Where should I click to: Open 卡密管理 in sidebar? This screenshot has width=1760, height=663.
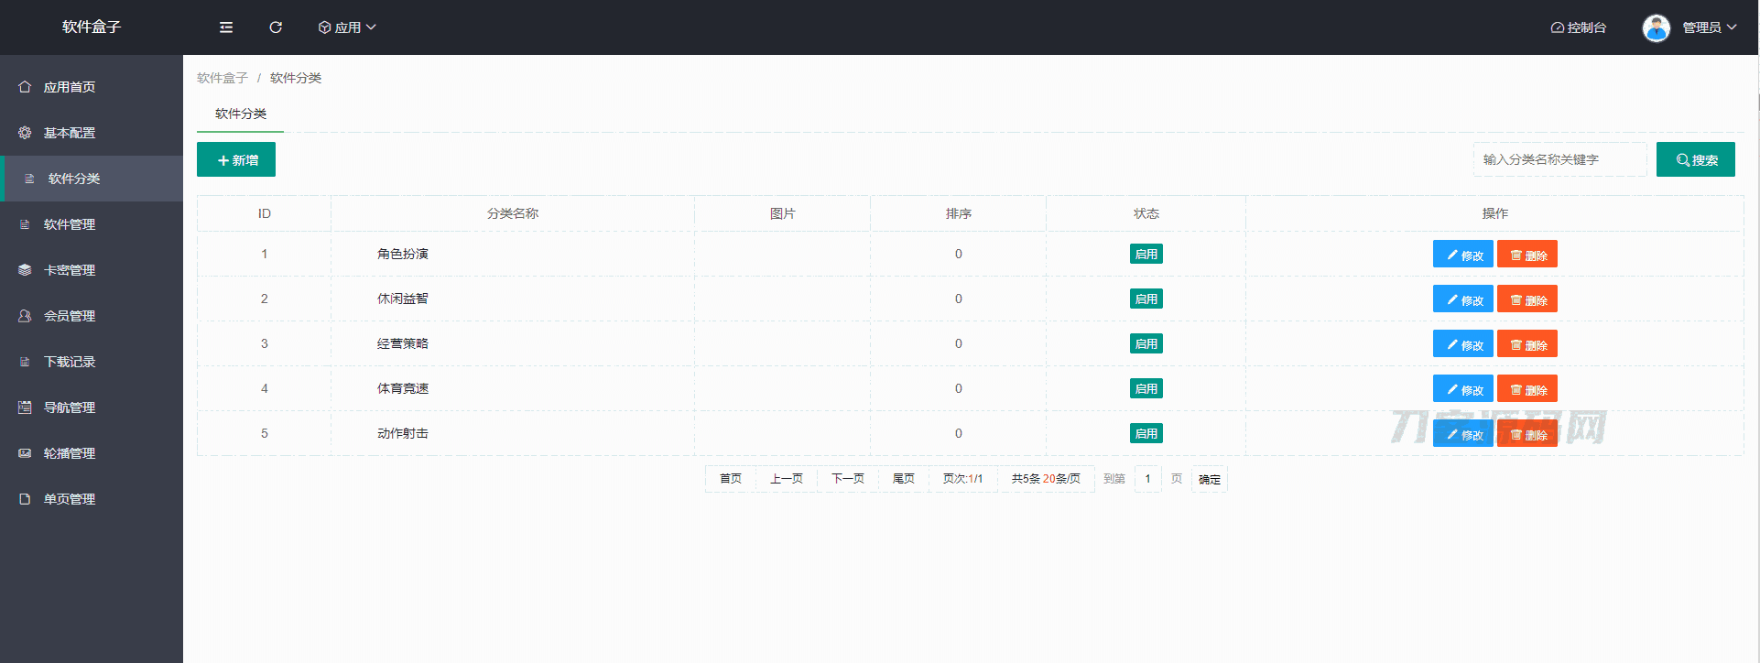pyautogui.click(x=92, y=270)
